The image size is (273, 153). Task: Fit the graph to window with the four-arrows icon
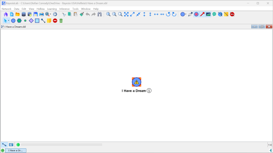(126, 14)
